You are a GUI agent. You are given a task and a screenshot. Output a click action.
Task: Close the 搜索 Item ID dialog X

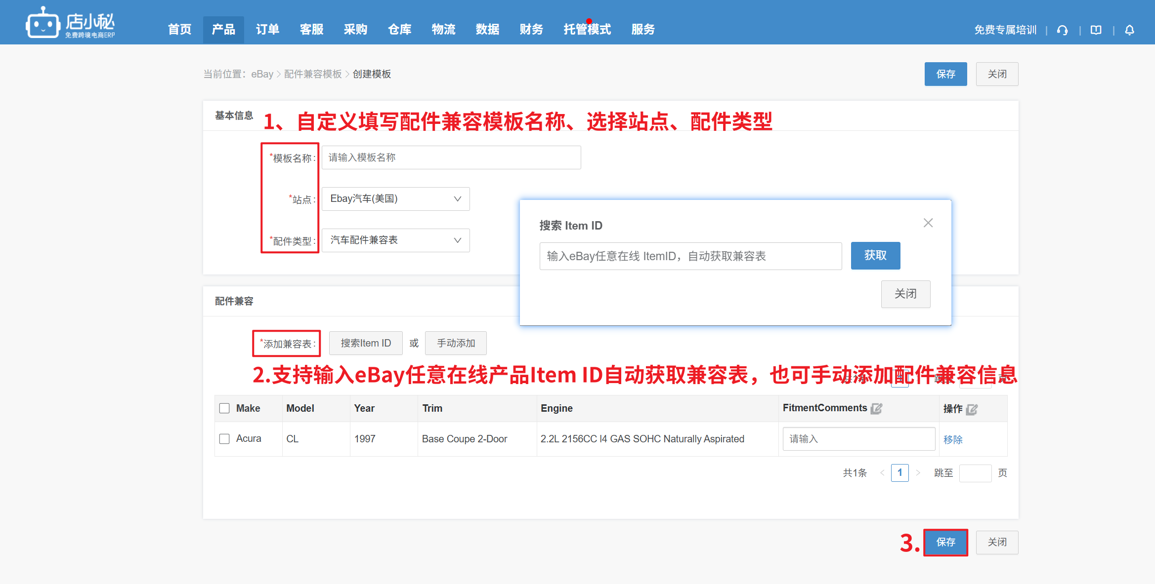928,223
